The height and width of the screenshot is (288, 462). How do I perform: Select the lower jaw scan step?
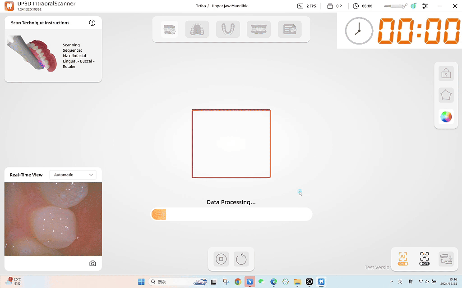228,30
